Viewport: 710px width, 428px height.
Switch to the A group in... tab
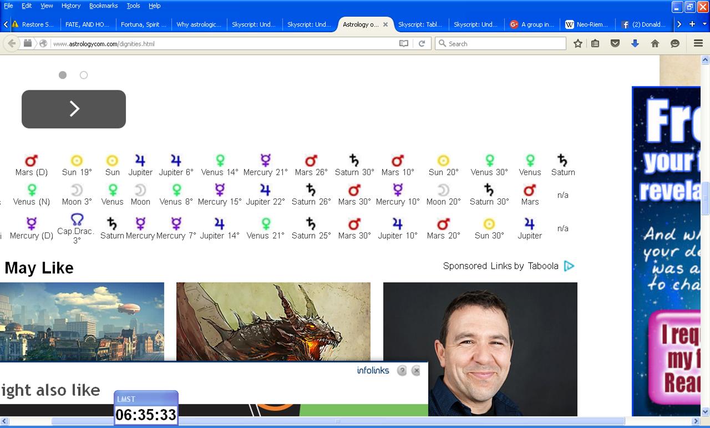531,24
